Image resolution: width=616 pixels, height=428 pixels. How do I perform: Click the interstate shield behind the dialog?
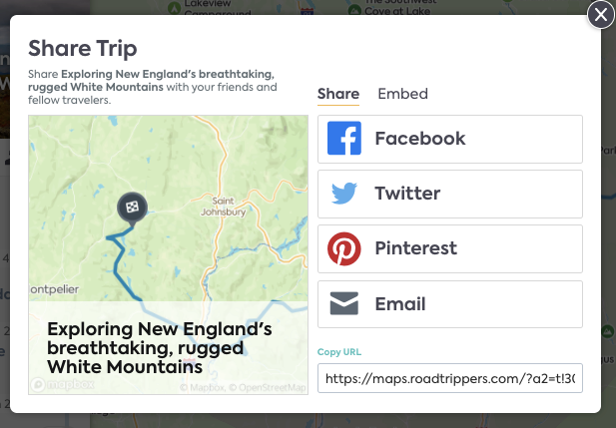[x=308, y=11]
